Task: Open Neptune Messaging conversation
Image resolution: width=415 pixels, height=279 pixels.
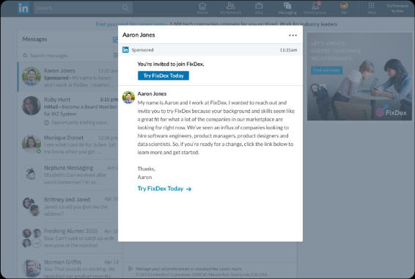Action: 68,175
